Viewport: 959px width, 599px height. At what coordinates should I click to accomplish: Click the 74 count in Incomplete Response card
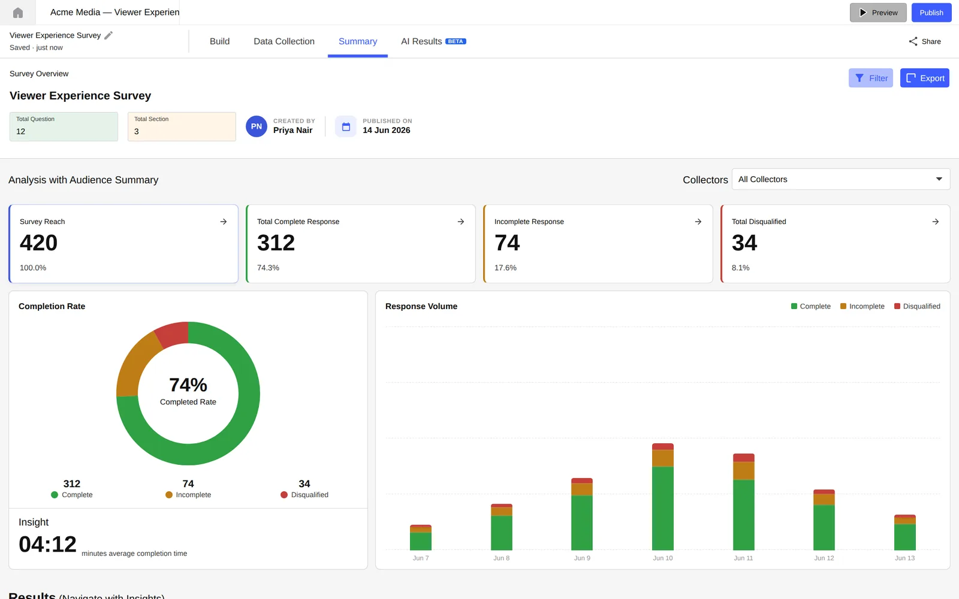(x=507, y=243)
